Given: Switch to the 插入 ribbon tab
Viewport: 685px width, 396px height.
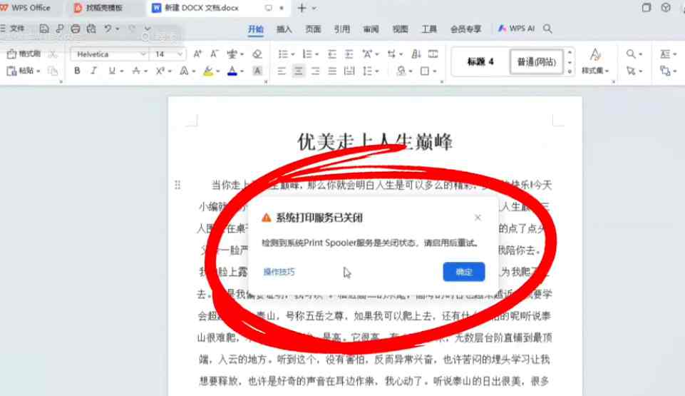Looking at the screenshot, I should pos(284,29).
